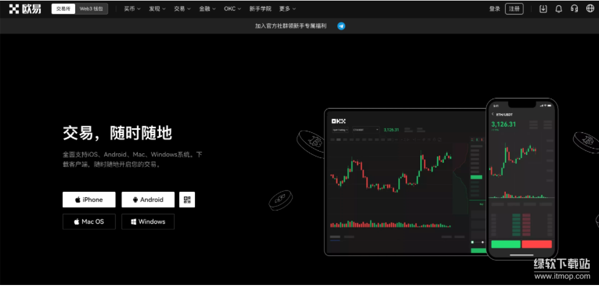Expand the 买币 menu
Screen dimensions: 599x288
(132, 9)
